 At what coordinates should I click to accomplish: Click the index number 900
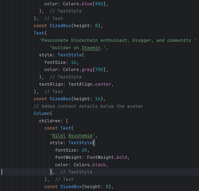point(99,4)
